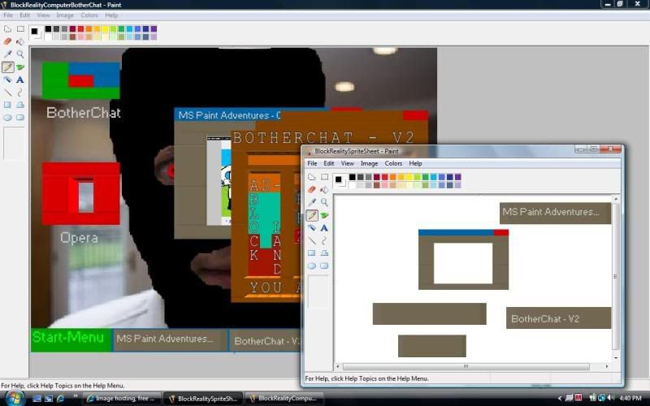Select Text tool in BlockRealitySpriteSheet window
This screenshot has height=406, width=650.
tap(324, 228)
